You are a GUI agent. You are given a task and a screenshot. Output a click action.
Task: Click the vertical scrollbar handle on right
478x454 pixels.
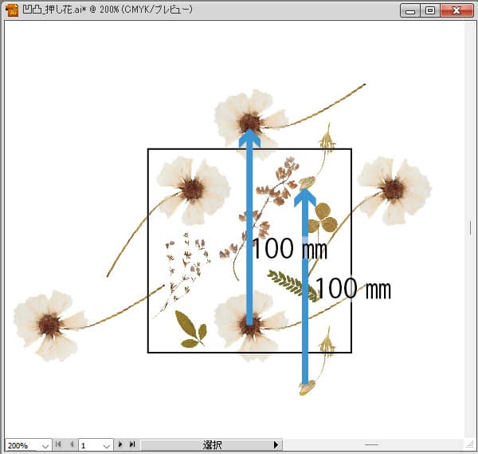click(470, 227)
